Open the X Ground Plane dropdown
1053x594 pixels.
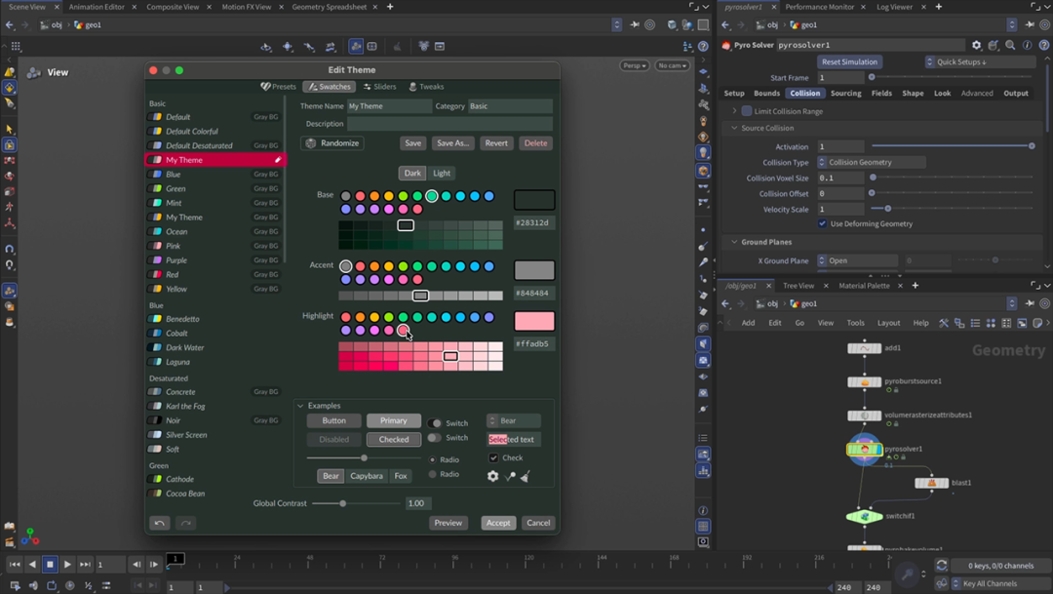pyautogui.click(x=858, y=260)
